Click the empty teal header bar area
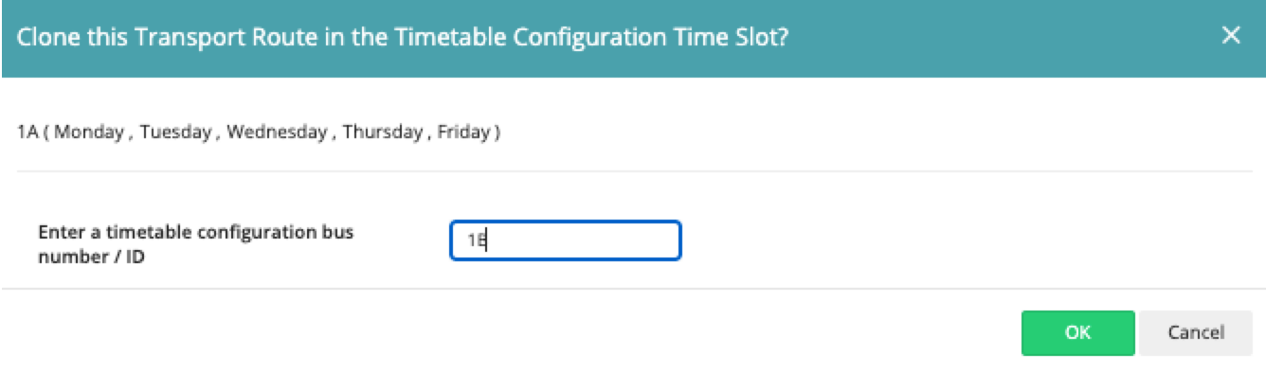 coord(995,38)
